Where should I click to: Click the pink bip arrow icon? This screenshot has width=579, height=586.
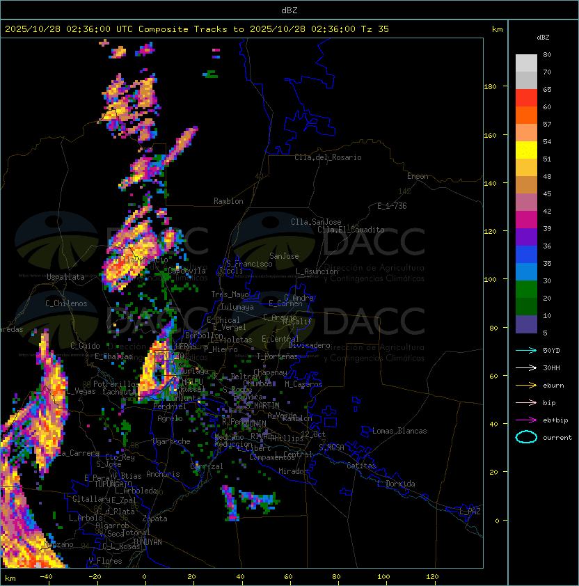tap(526, 402)
